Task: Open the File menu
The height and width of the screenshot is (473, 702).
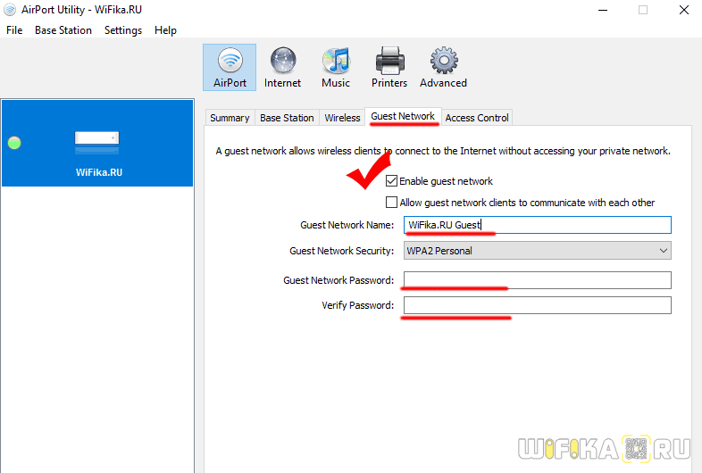Action: [14, 30]
